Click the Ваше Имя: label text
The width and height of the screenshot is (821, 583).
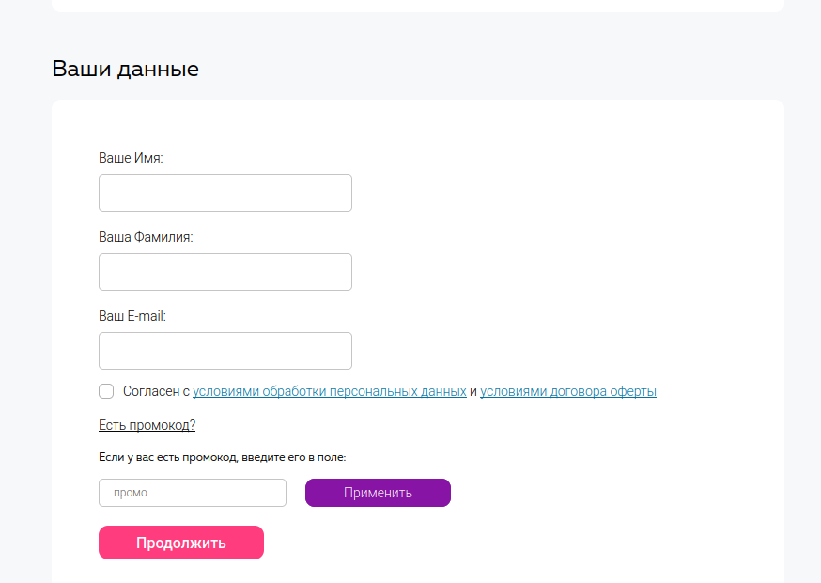[131, 158]
